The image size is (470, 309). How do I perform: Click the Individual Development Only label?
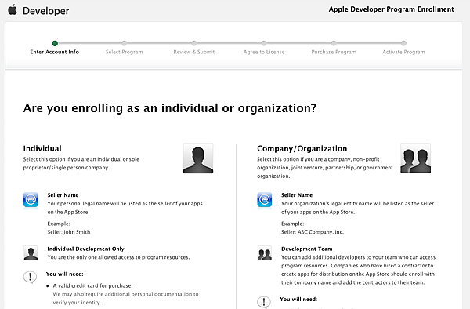point(85,249)
